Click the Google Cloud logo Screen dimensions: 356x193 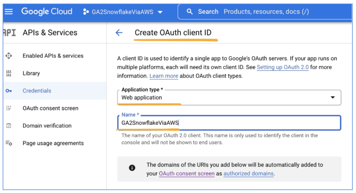click(47, 12)
